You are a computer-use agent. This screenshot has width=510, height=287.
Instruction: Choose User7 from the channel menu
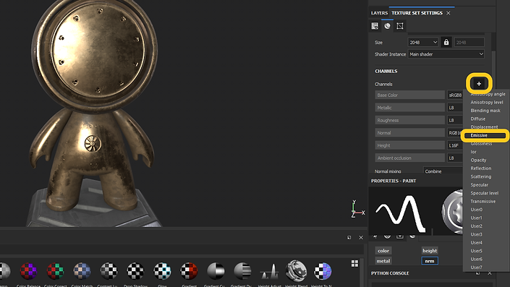coord(477,267)
